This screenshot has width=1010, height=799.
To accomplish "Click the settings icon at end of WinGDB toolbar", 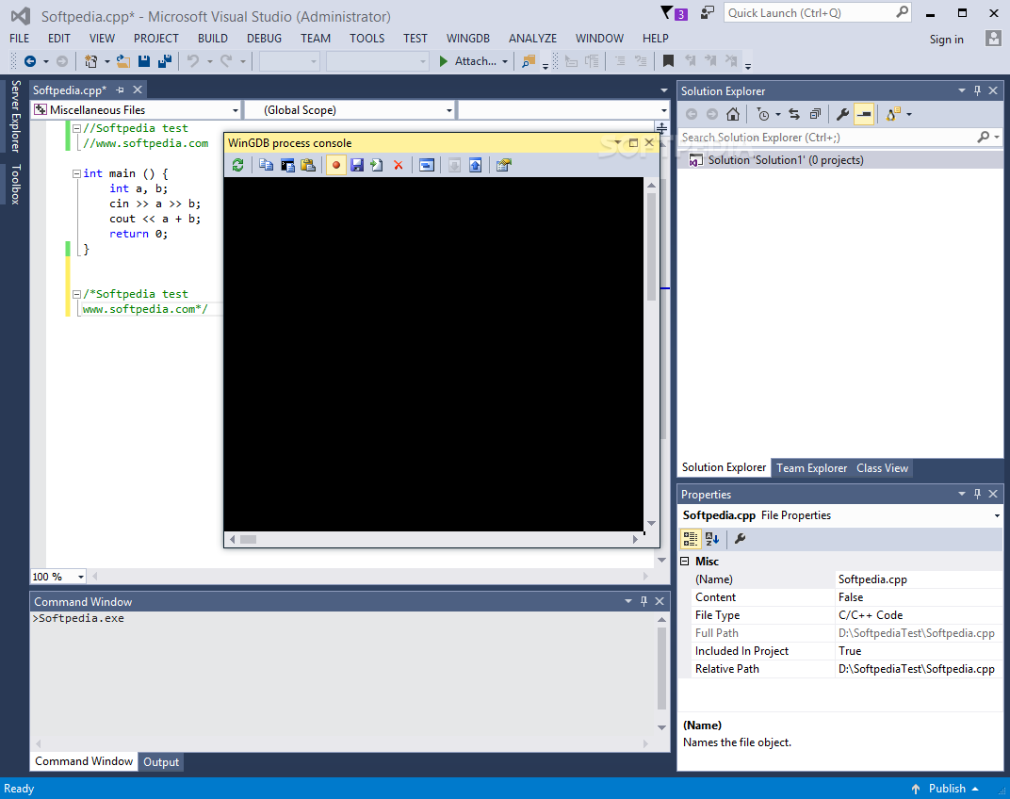I will point(504,166).
